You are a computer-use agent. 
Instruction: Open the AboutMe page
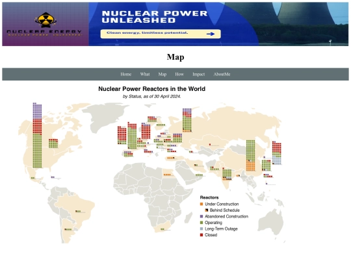pyautogui.click(x=222, y=74)
